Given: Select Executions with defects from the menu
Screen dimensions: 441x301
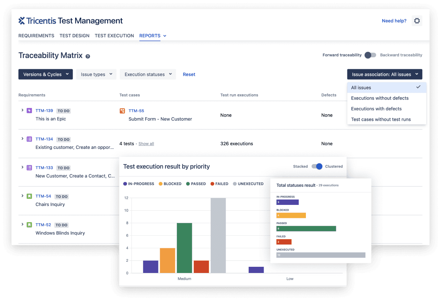Looking at the screenshot, I should (x=377, y=108).
